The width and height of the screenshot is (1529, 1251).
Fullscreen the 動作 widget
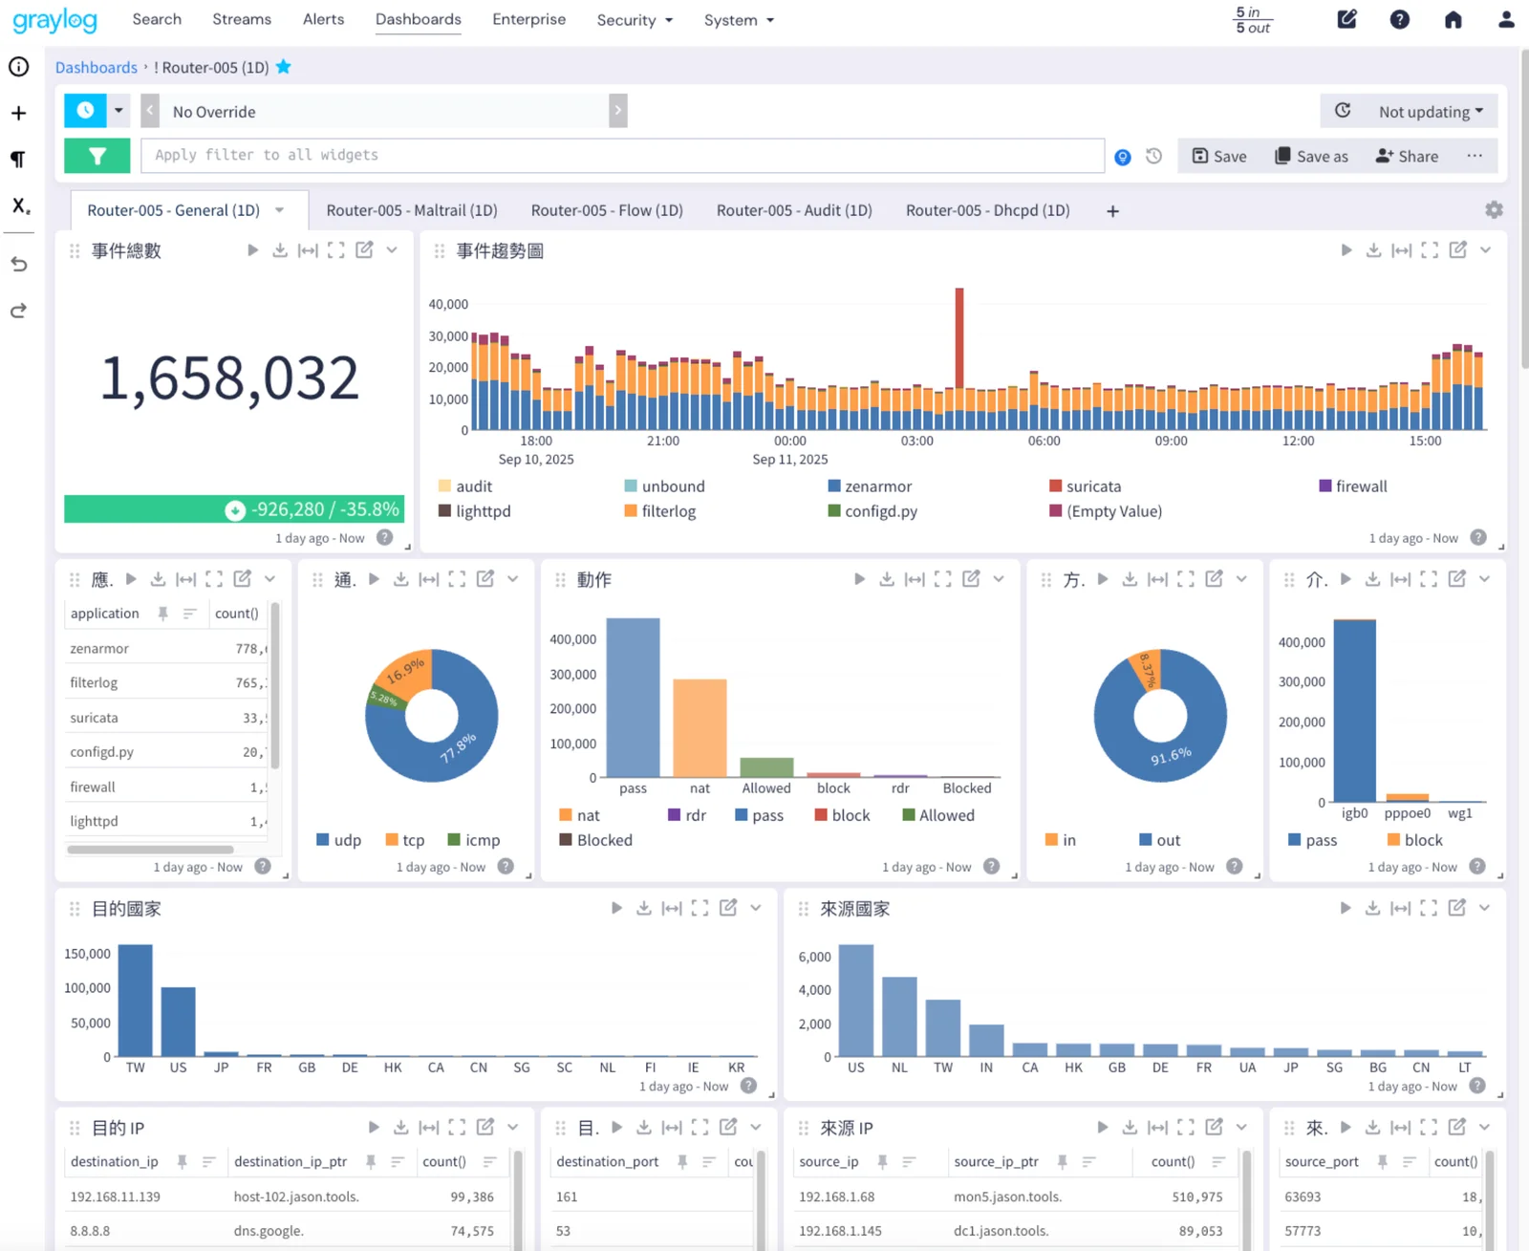(942, 579)
